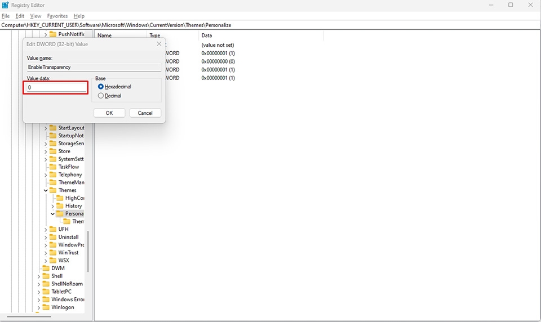Click the tree pane vertical scrollbar
The image size is (541, 322).
(88, 251)
